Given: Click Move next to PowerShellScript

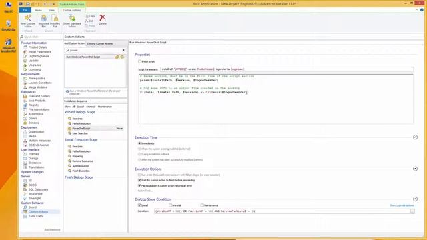Looking at the screenshot, I should (x=119, y=129).
